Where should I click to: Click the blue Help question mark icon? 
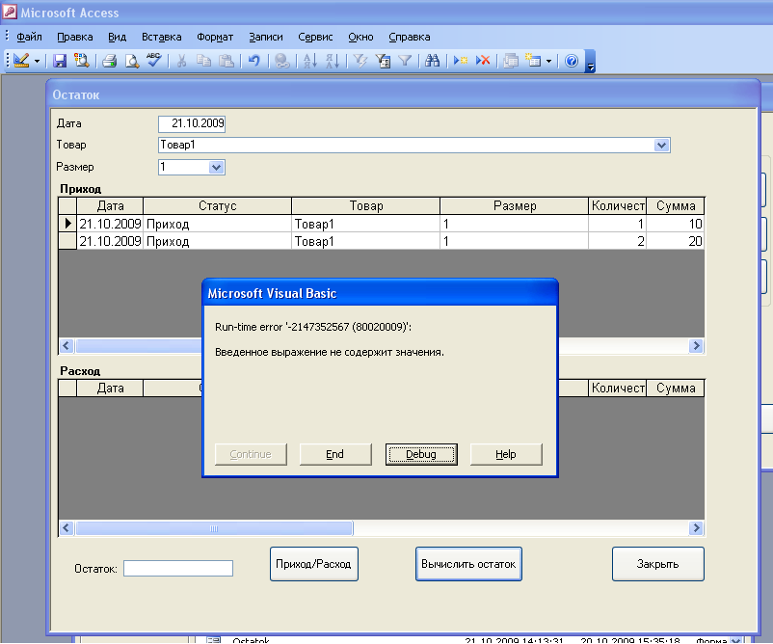coord(572,61)
